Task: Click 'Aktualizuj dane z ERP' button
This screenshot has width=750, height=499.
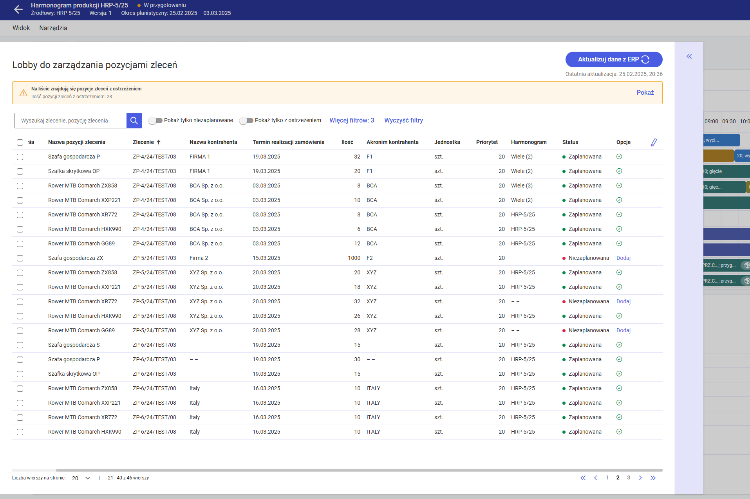Action: [x=613, y=59]
